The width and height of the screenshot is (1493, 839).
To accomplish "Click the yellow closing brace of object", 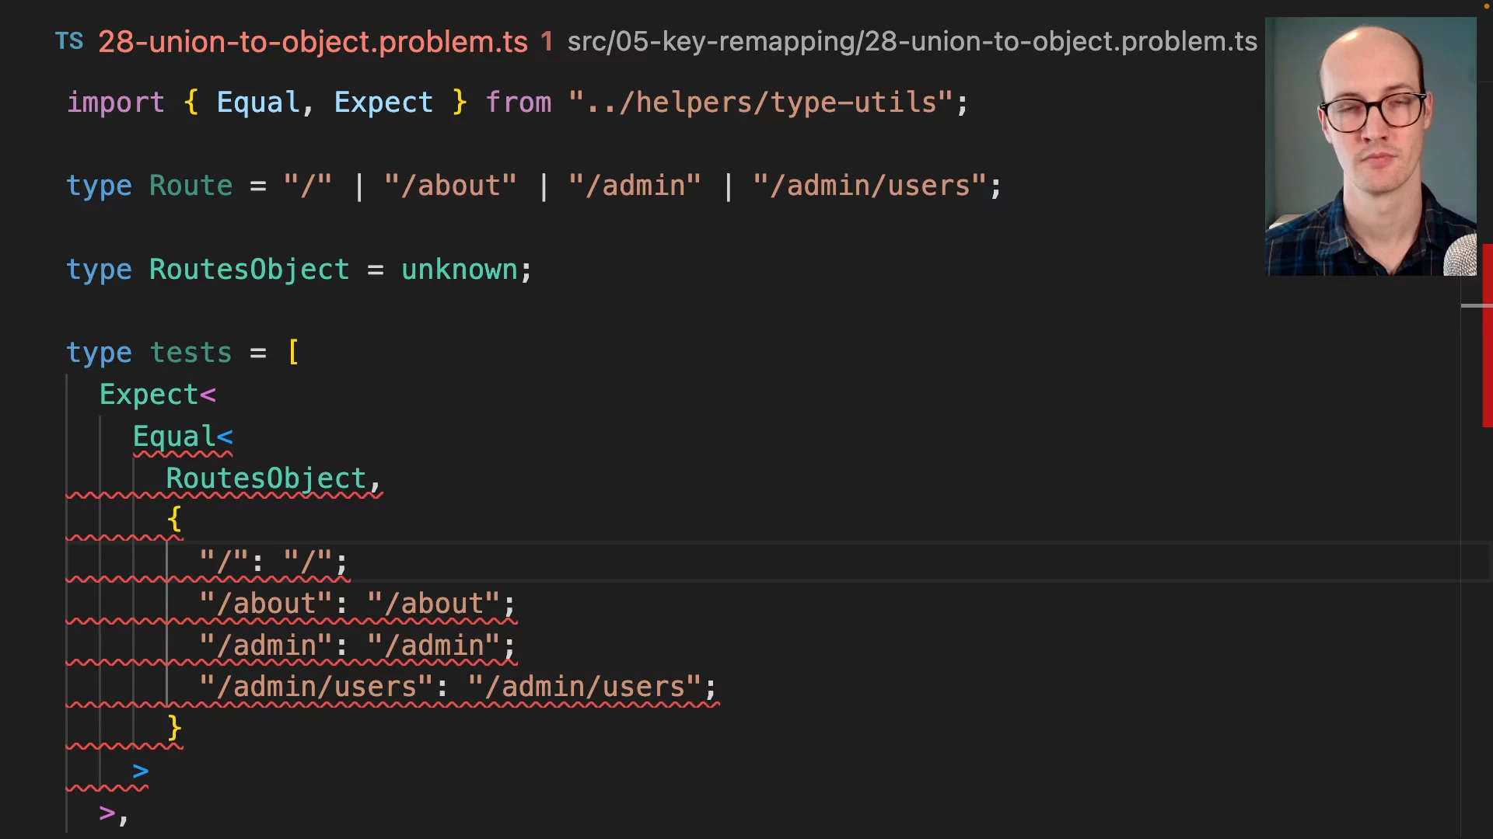I will point(174,729).
